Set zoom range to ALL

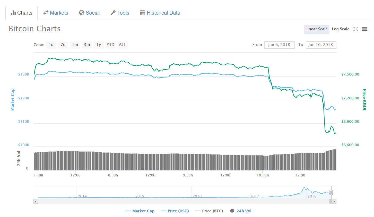122,45
